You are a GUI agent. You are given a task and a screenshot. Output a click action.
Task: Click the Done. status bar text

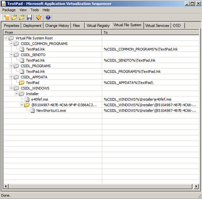click(6, 195)
